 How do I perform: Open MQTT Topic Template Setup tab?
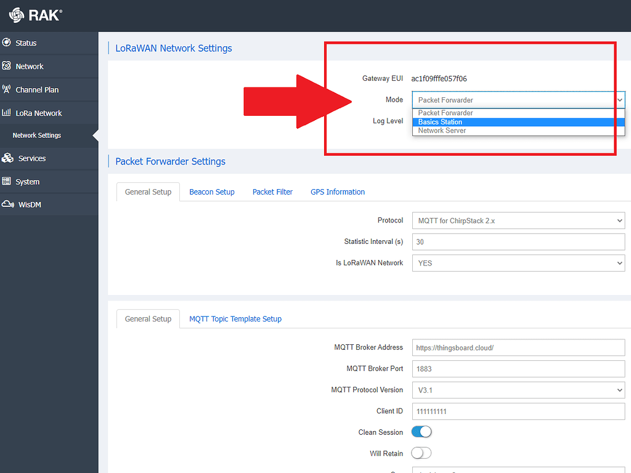tap(235, 319)
